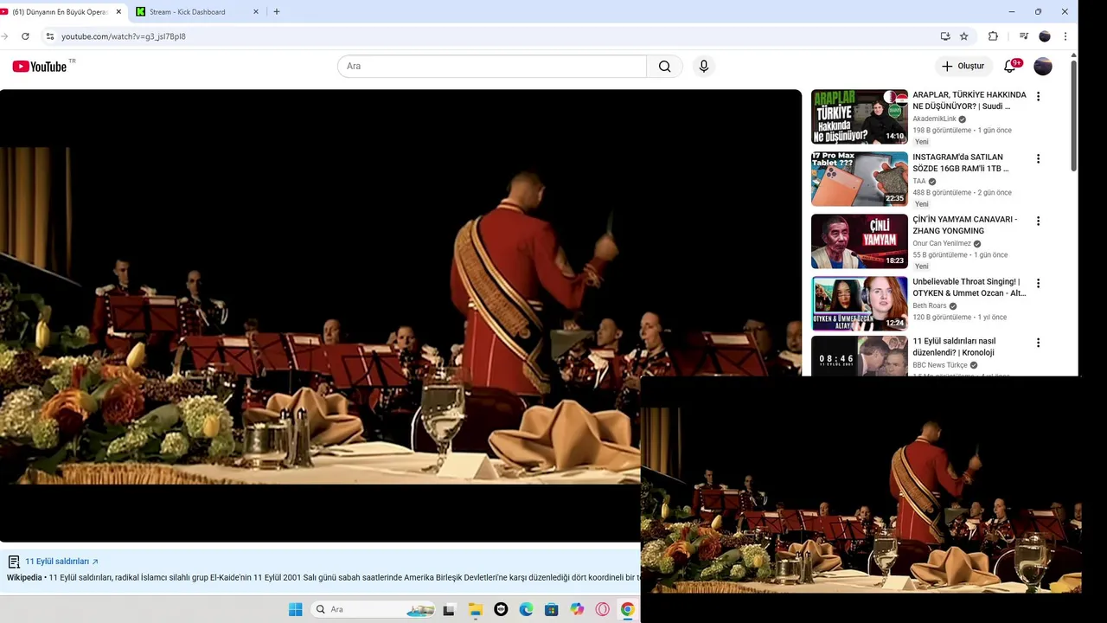
Task: Click the Chrome icon on the taskbar
Action: point(628,609)
